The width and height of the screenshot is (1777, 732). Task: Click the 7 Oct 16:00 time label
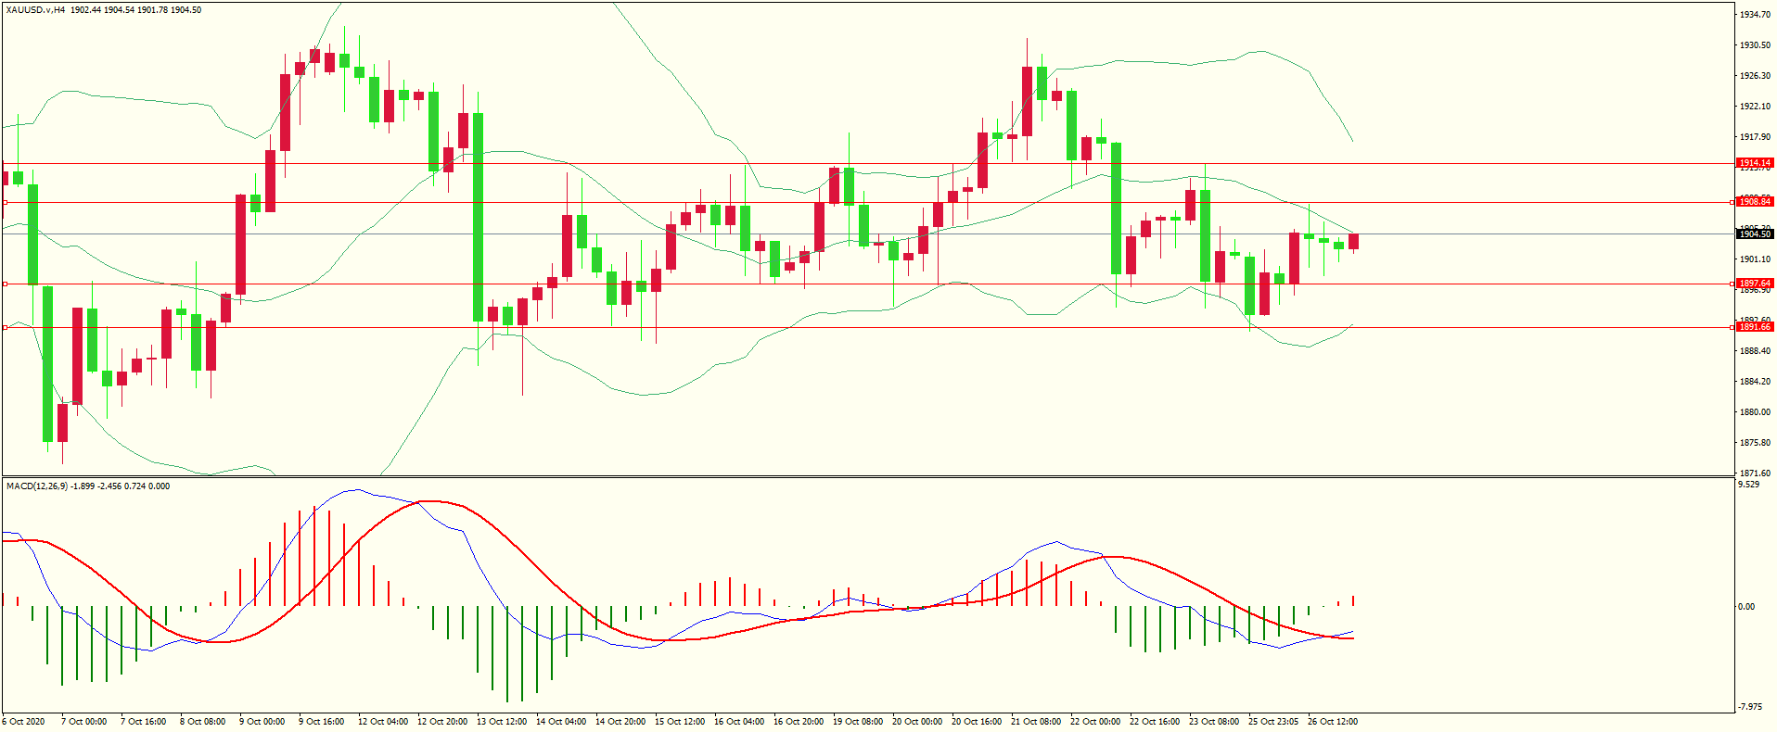(144, 722)
